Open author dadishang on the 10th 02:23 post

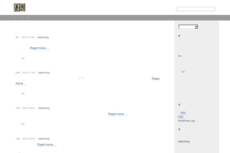pyautogui.click(x=44, y=138)
